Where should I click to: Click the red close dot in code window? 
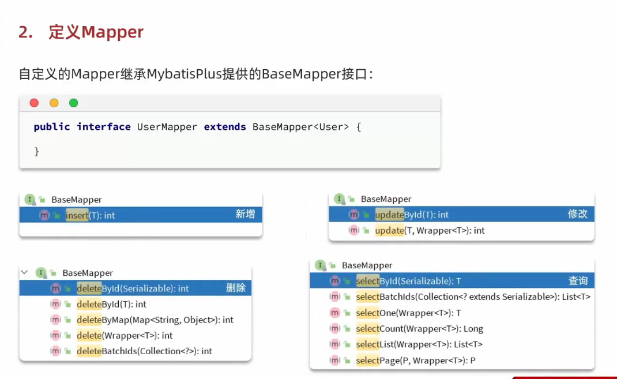point(34,103)
